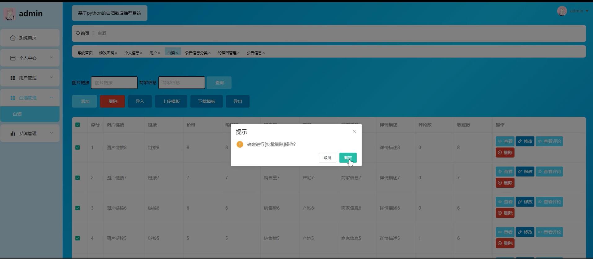Click row delete 删除 for 图片链接8
This screenshot has width=593, height=259.
[x=505, y=153]
